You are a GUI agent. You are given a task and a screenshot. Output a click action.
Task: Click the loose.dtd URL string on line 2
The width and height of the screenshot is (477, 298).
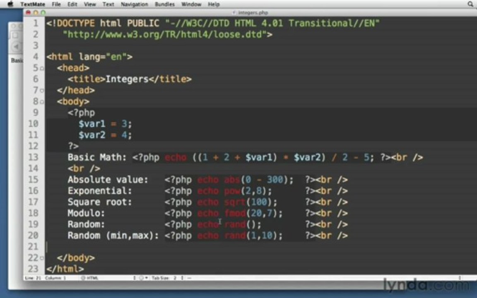[x=164, y=35]
